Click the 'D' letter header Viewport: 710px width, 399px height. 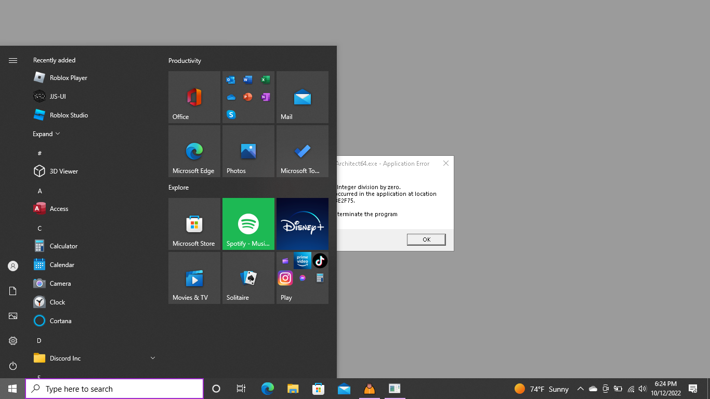40,340
